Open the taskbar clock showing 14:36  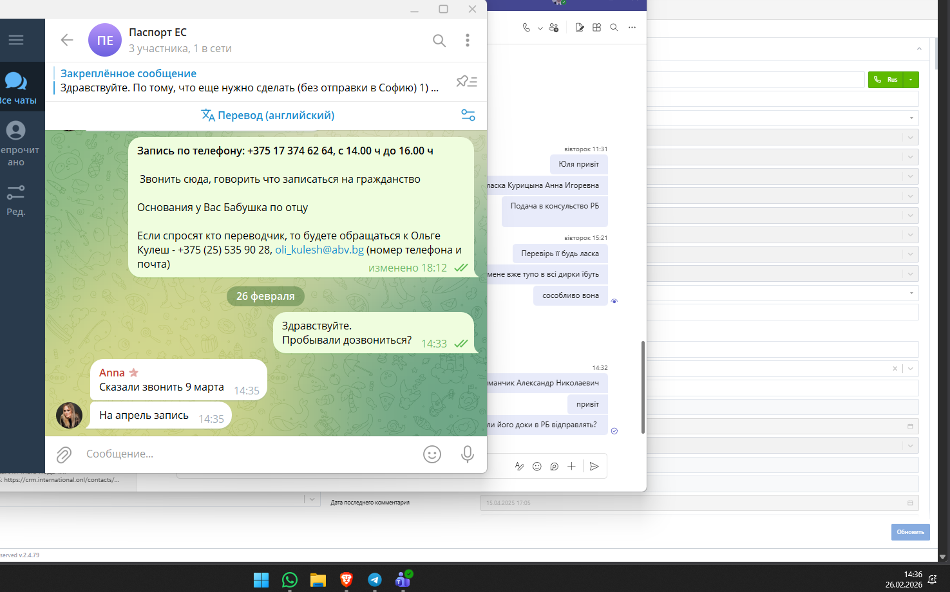pos(904,580)
